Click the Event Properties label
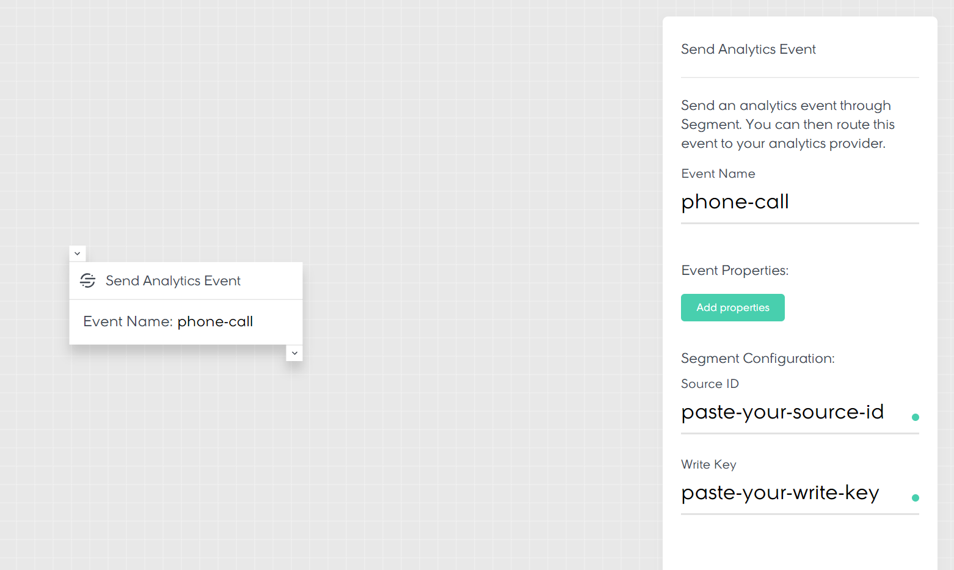The width and height of the screenshot is (954, 570). click(x=735, y=271)
